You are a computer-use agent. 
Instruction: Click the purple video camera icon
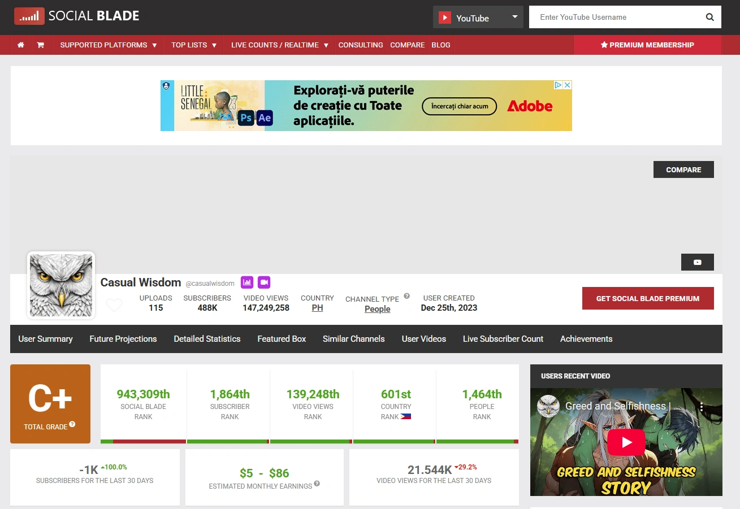pyautogui.click(x=264, y=282)
